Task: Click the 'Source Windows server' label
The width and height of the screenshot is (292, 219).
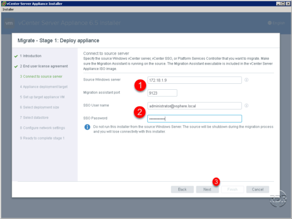Action: pyautogui.click(x=102, y=79)
